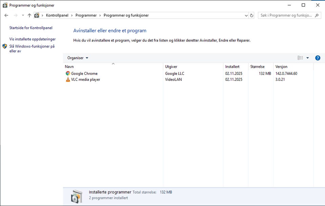Go forward with the right arrow
The width and height of the screenshot is (325, 206).
point(16,15)
